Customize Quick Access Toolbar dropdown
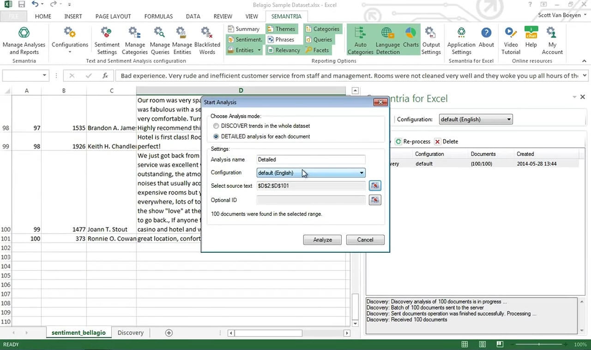 coord(69,5)
